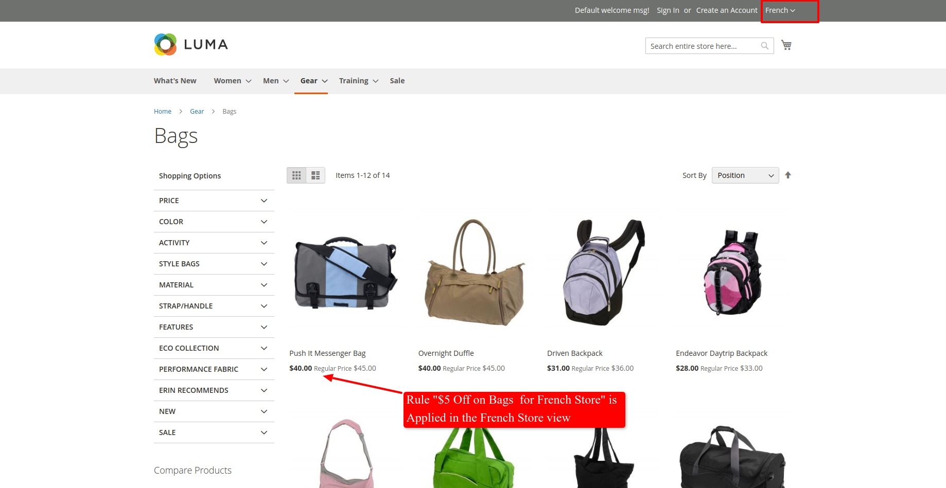
Task: Expand the STYLE BAGS filter
Action: point(214,264)
